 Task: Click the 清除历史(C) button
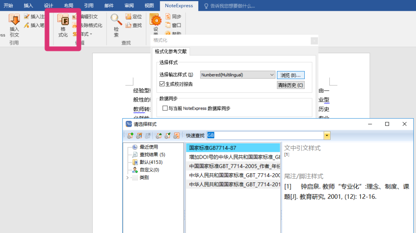(290, 85)
